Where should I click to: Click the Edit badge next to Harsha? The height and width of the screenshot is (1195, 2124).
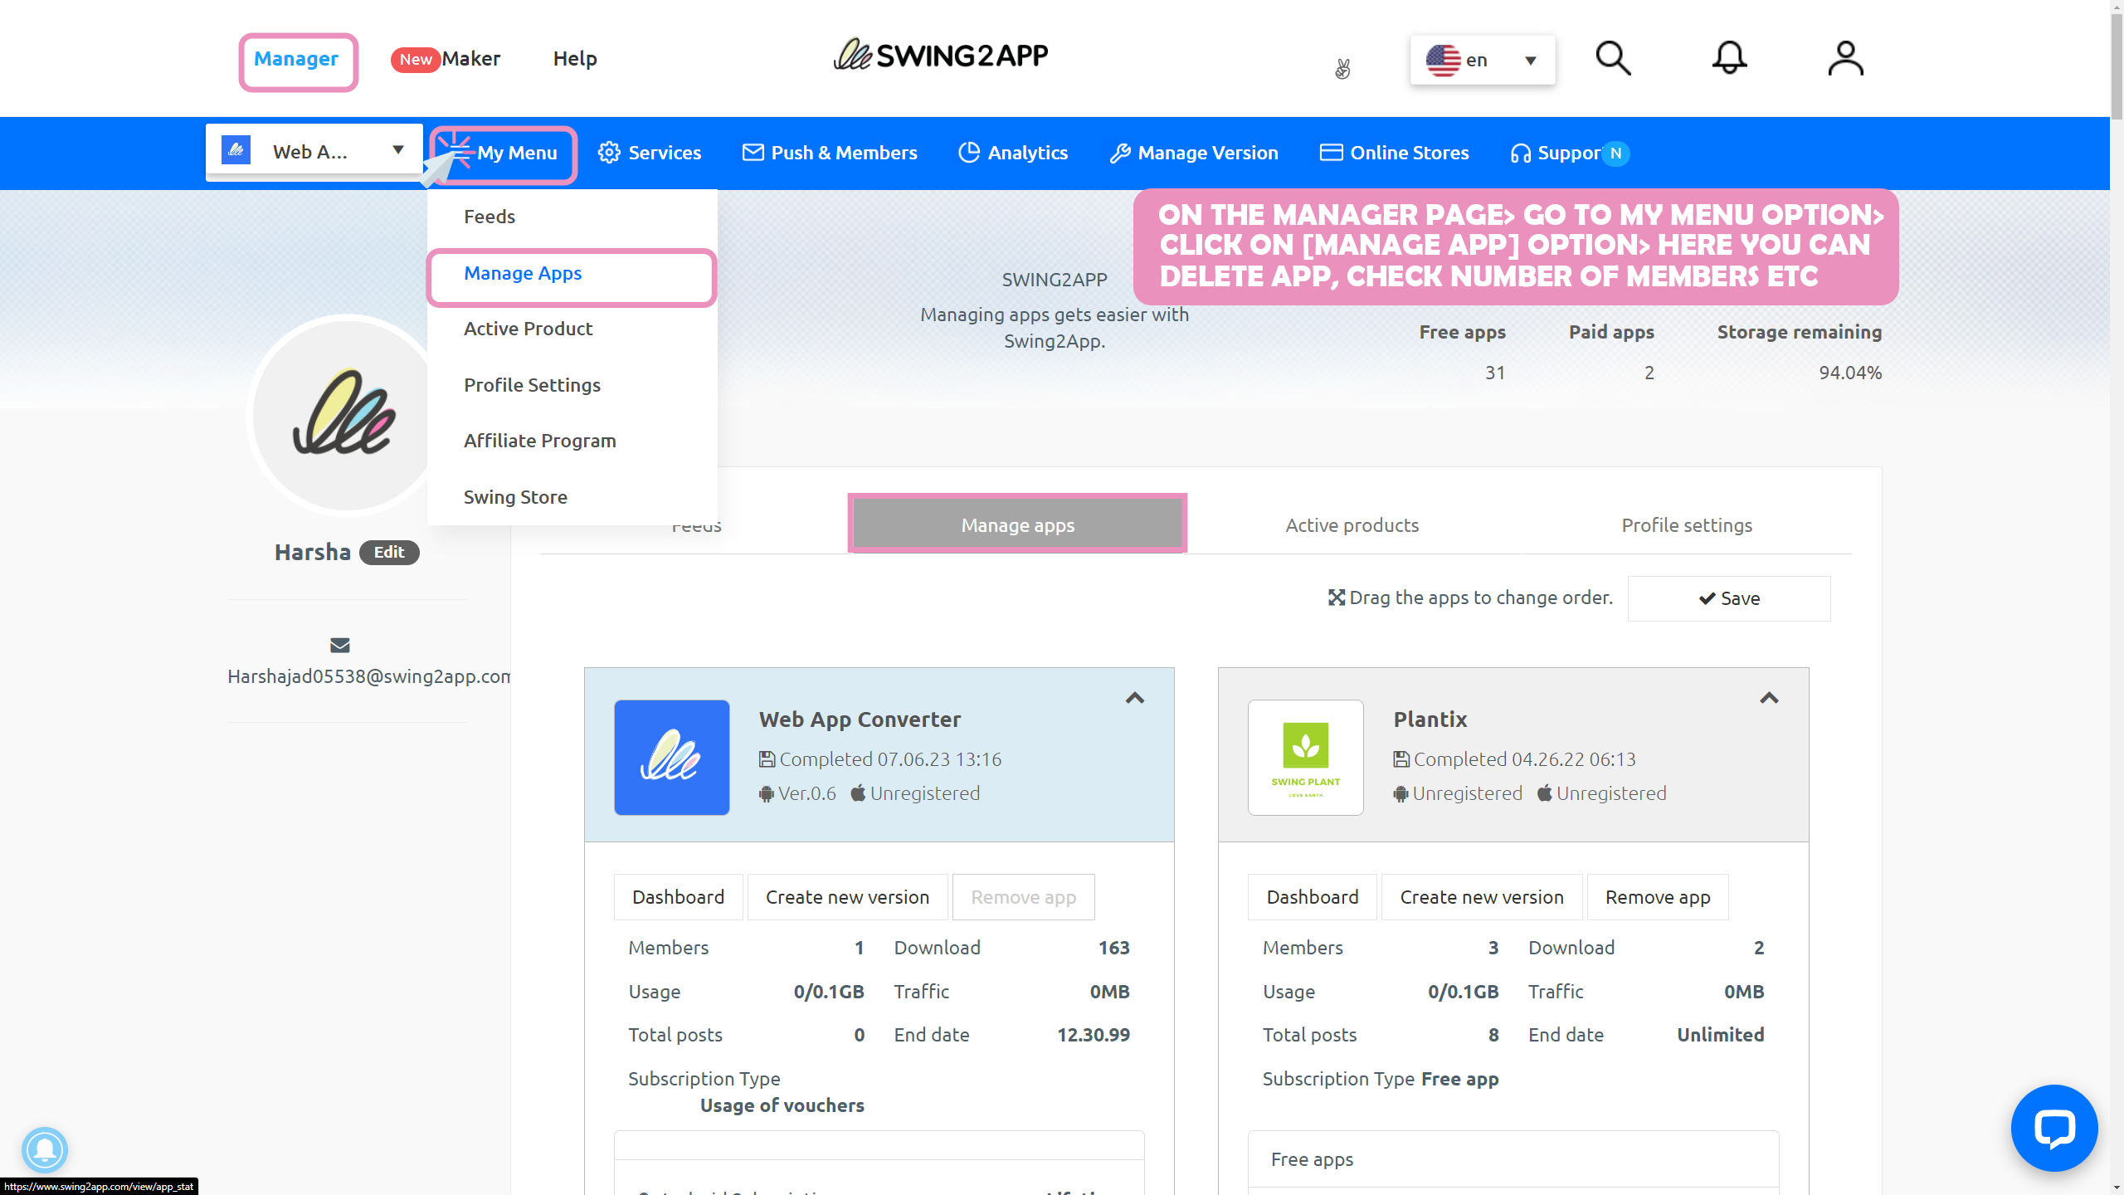point(388,552)
